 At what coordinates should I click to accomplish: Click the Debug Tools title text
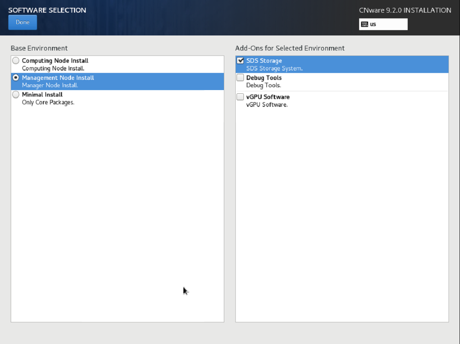pos(264,77)
